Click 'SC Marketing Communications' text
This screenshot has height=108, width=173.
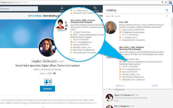click(x=133, y=32)
